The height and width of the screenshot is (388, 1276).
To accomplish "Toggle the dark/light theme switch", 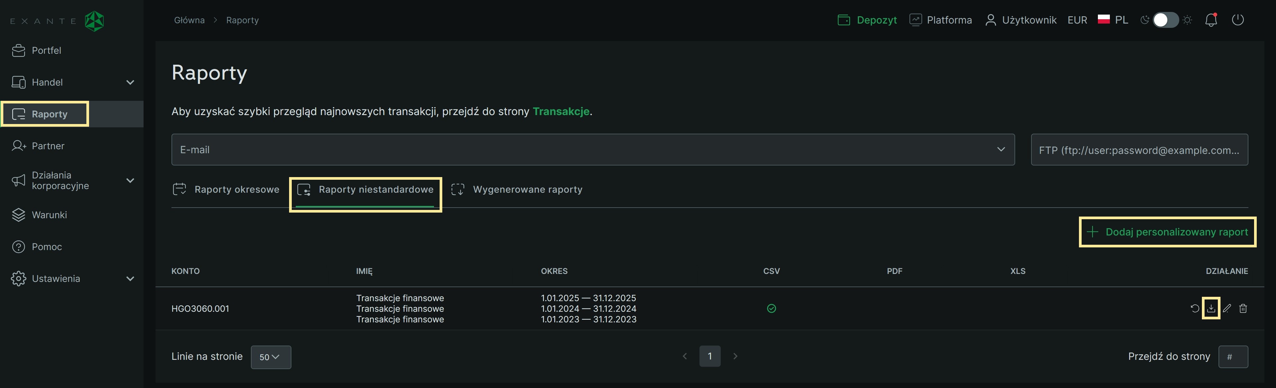I will coord(1166,20).
